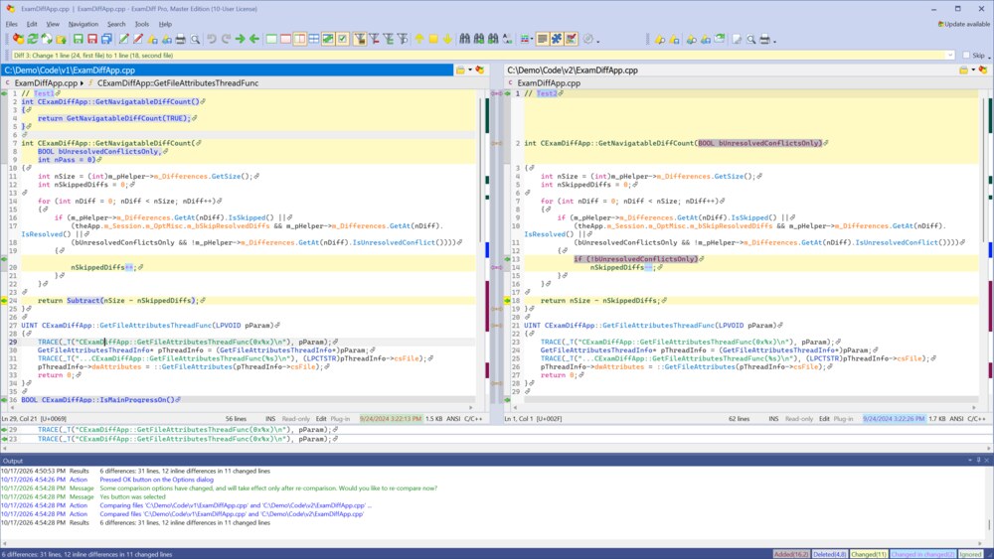Click the first binoculars Find icon

coord(464,40)
